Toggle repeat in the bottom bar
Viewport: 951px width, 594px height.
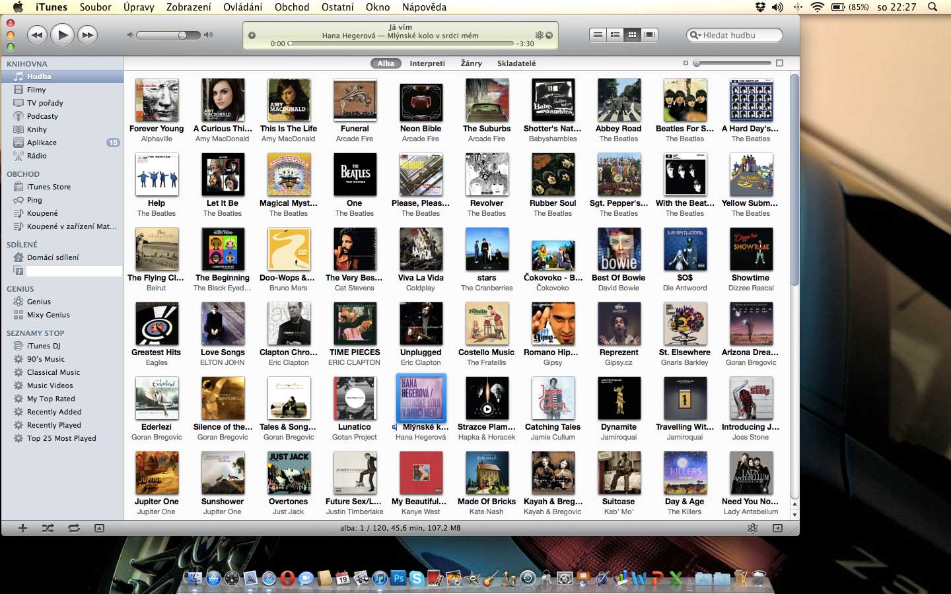73,528
